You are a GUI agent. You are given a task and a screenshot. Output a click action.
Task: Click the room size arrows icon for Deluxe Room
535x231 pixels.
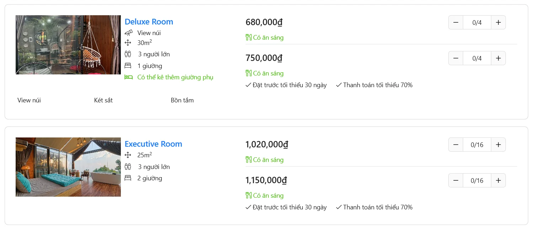click(128, 43)
